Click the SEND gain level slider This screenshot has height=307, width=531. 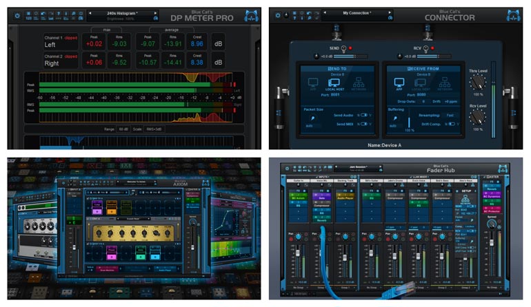(351, 56)
